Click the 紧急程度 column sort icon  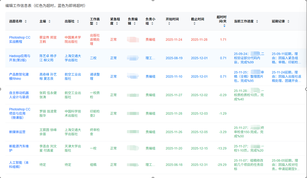(x=117, y=23)
